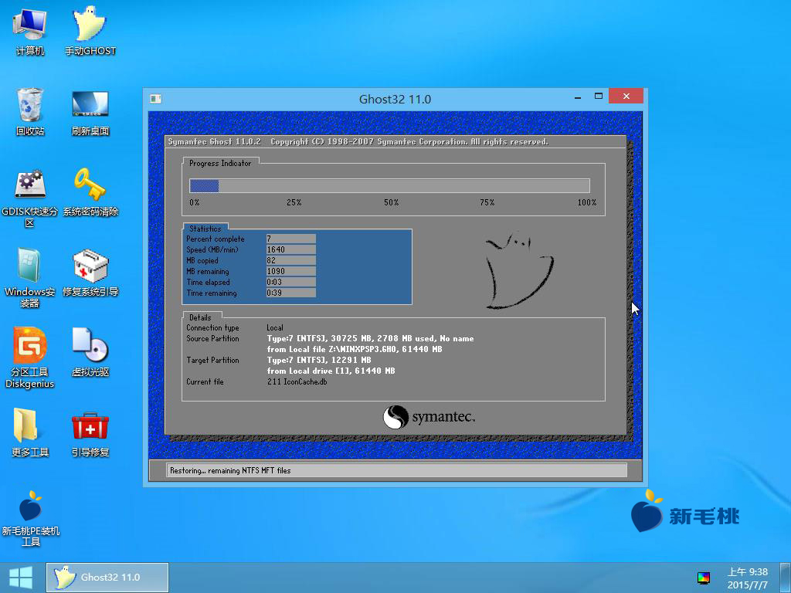Click the Symantec Ghost 11.0.2 copyright header
This screenshot has height=593, width=791.
point(358,142)
